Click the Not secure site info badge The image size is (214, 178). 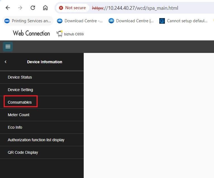pyautogui.click(x=73, y=8)
